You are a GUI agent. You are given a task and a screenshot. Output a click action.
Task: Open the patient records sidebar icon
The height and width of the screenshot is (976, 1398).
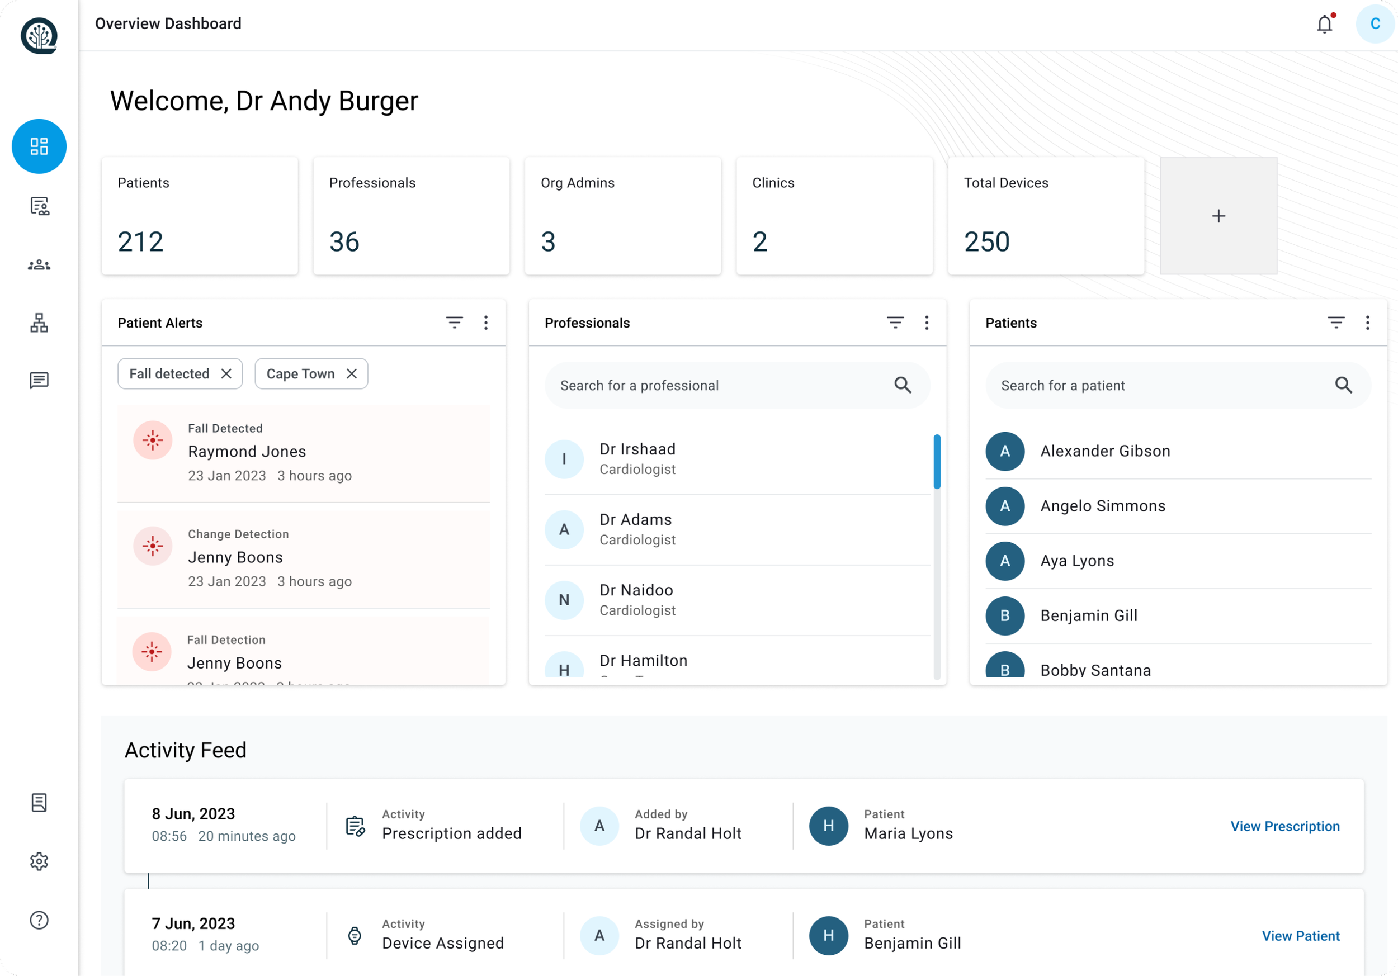tap(39, 206)
